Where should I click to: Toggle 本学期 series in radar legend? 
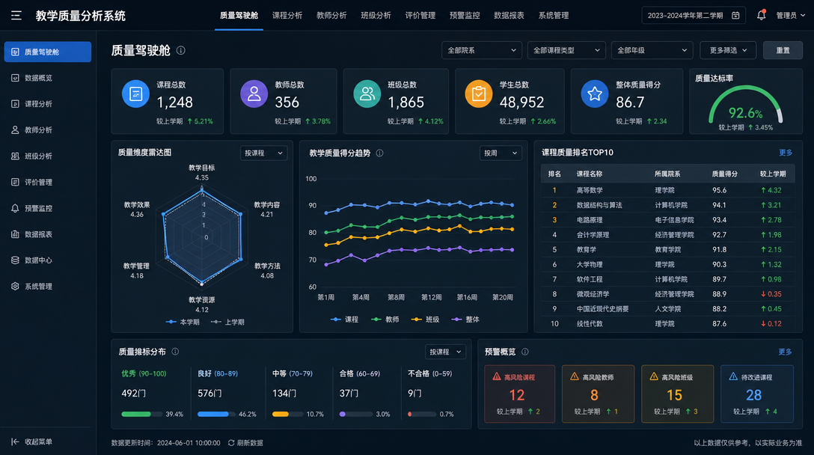click(183, 322)
